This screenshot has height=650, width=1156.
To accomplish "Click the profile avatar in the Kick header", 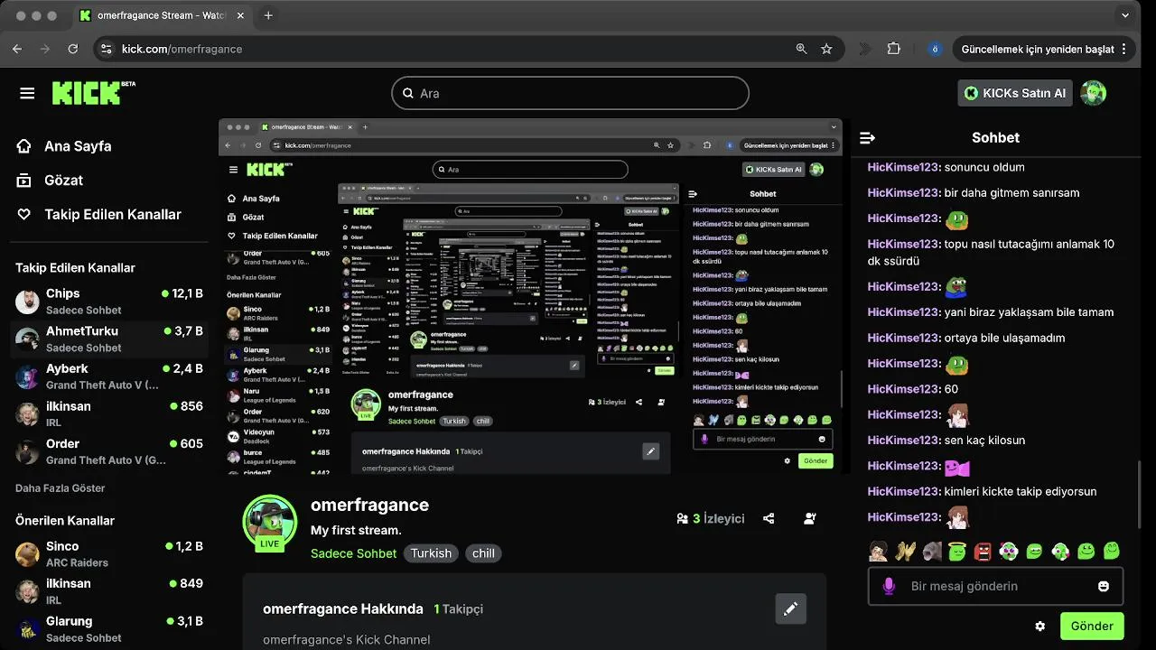I will [1094, 93].
